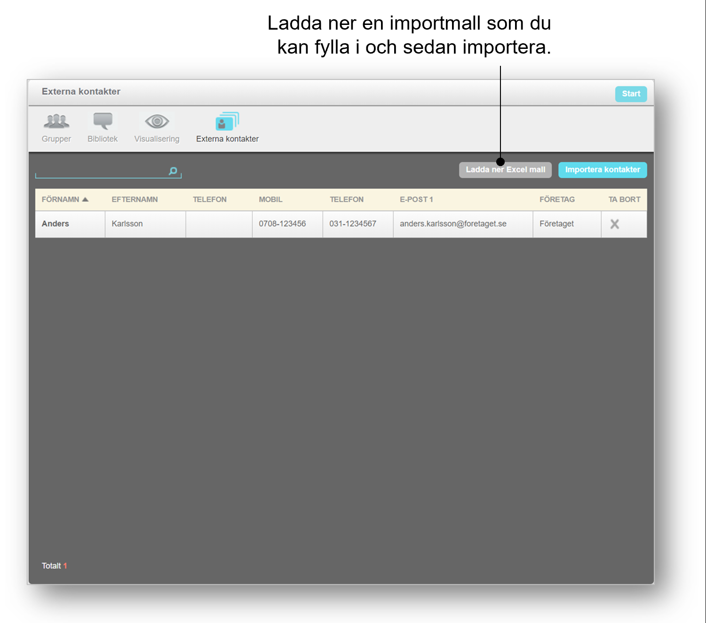706x623 pixels.
Task: Select the surname cell Karlsson
Action: [x=127, y=224]
